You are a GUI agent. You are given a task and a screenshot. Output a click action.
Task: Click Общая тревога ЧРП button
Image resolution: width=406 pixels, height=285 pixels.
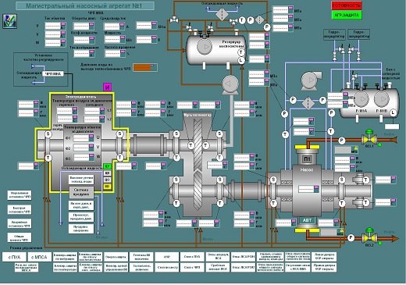click(x=20, y=238)
